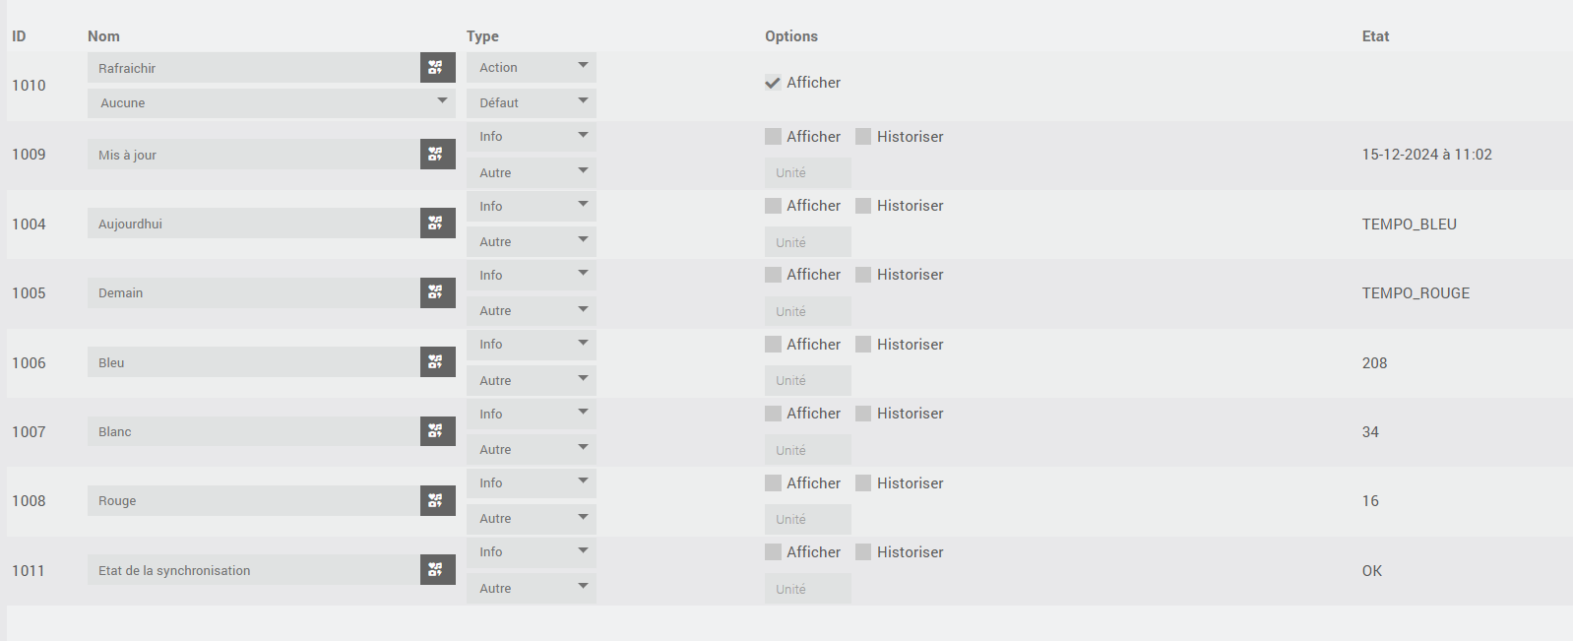
Task: Click the icon button beside Rouge
Action: (x=437, y=500)
